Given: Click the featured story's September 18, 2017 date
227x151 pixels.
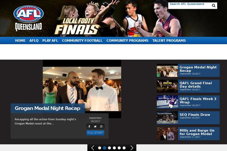Looking at the screenshot, I should coord(95,120).
